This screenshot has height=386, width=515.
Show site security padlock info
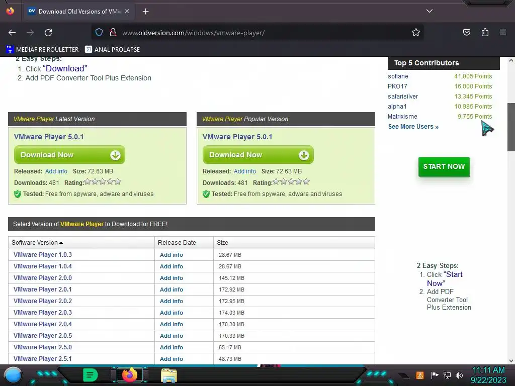coord(113,32)
